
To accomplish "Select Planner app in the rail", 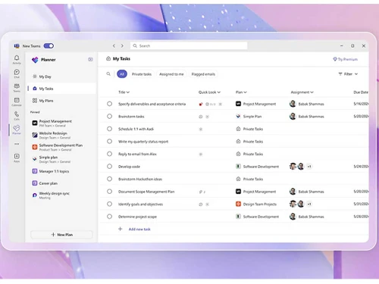I will (17, 130).
